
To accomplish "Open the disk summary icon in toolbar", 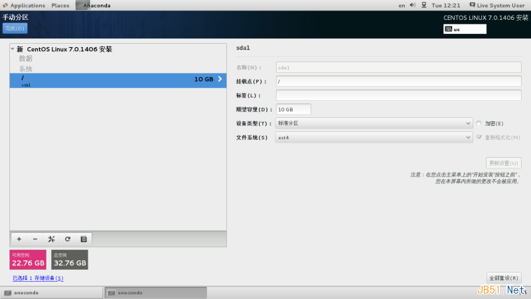I will pos(84,239).
